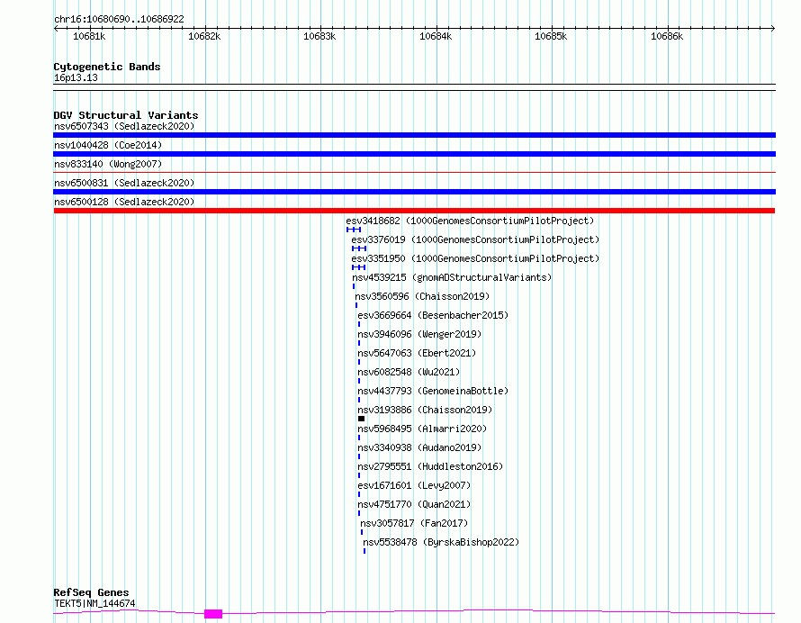Click the RefSeq Genes track title
Screen dimensions: 801x623
91,592
